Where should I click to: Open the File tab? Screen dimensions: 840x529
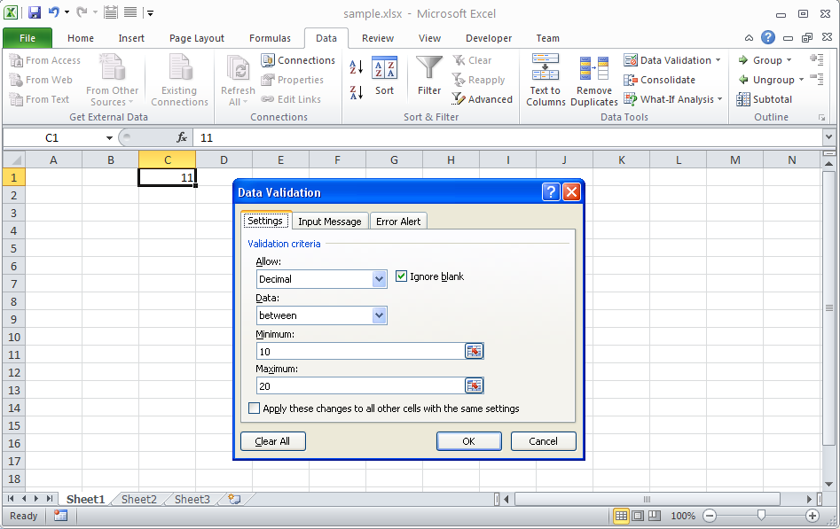[x=27, y=38]
